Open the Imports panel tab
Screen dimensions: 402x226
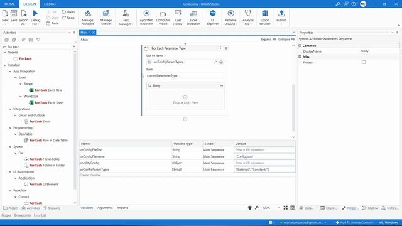[122, 208]
